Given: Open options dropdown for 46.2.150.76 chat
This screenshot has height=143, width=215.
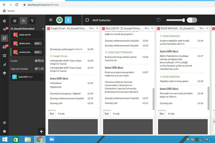Looking at the screenshot, I should 147,28.
